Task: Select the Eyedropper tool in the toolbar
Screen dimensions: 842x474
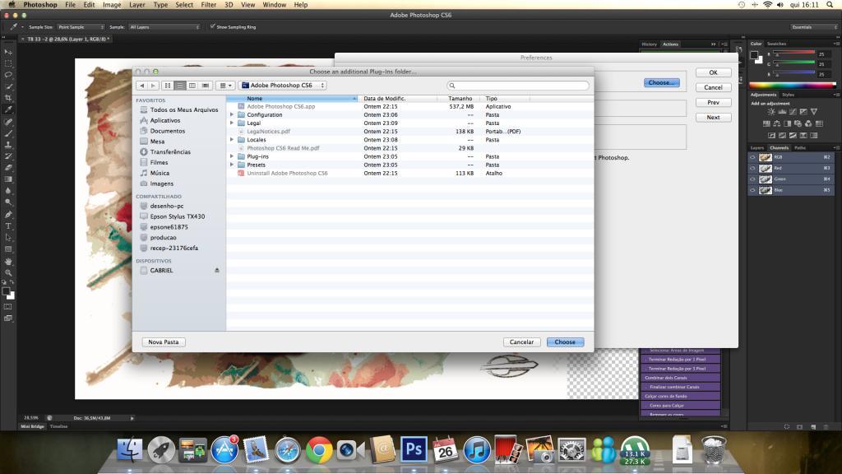Action: (x=8, y=109)
